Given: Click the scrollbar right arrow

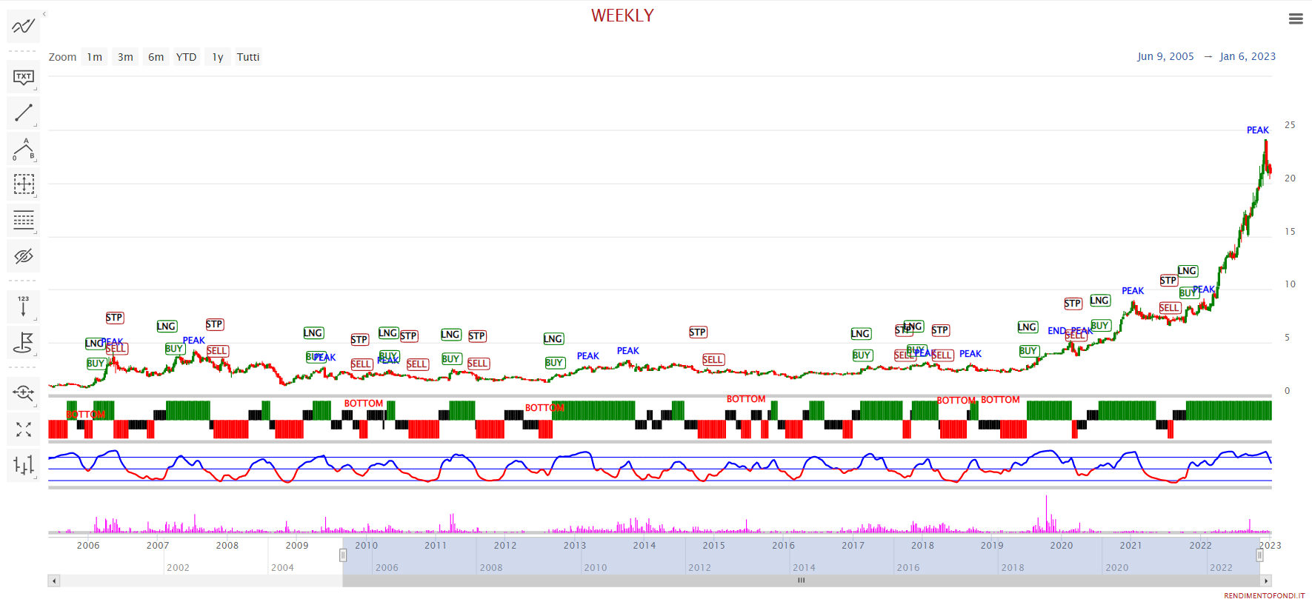Looking at the screenshot, I should click(1266, 581).
